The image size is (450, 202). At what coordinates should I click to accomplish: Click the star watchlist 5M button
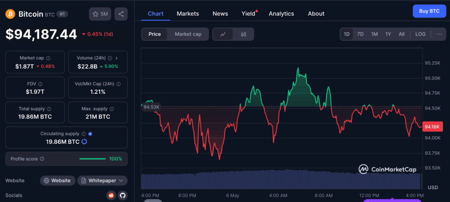click(100, 14)
